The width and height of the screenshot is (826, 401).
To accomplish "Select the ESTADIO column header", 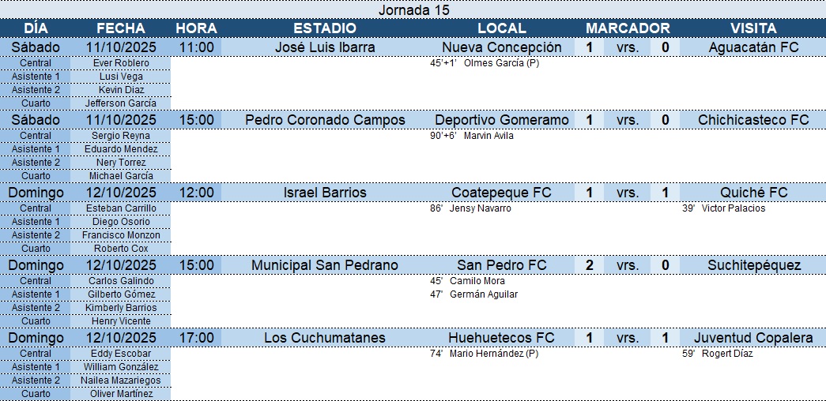I will [325, 28].
